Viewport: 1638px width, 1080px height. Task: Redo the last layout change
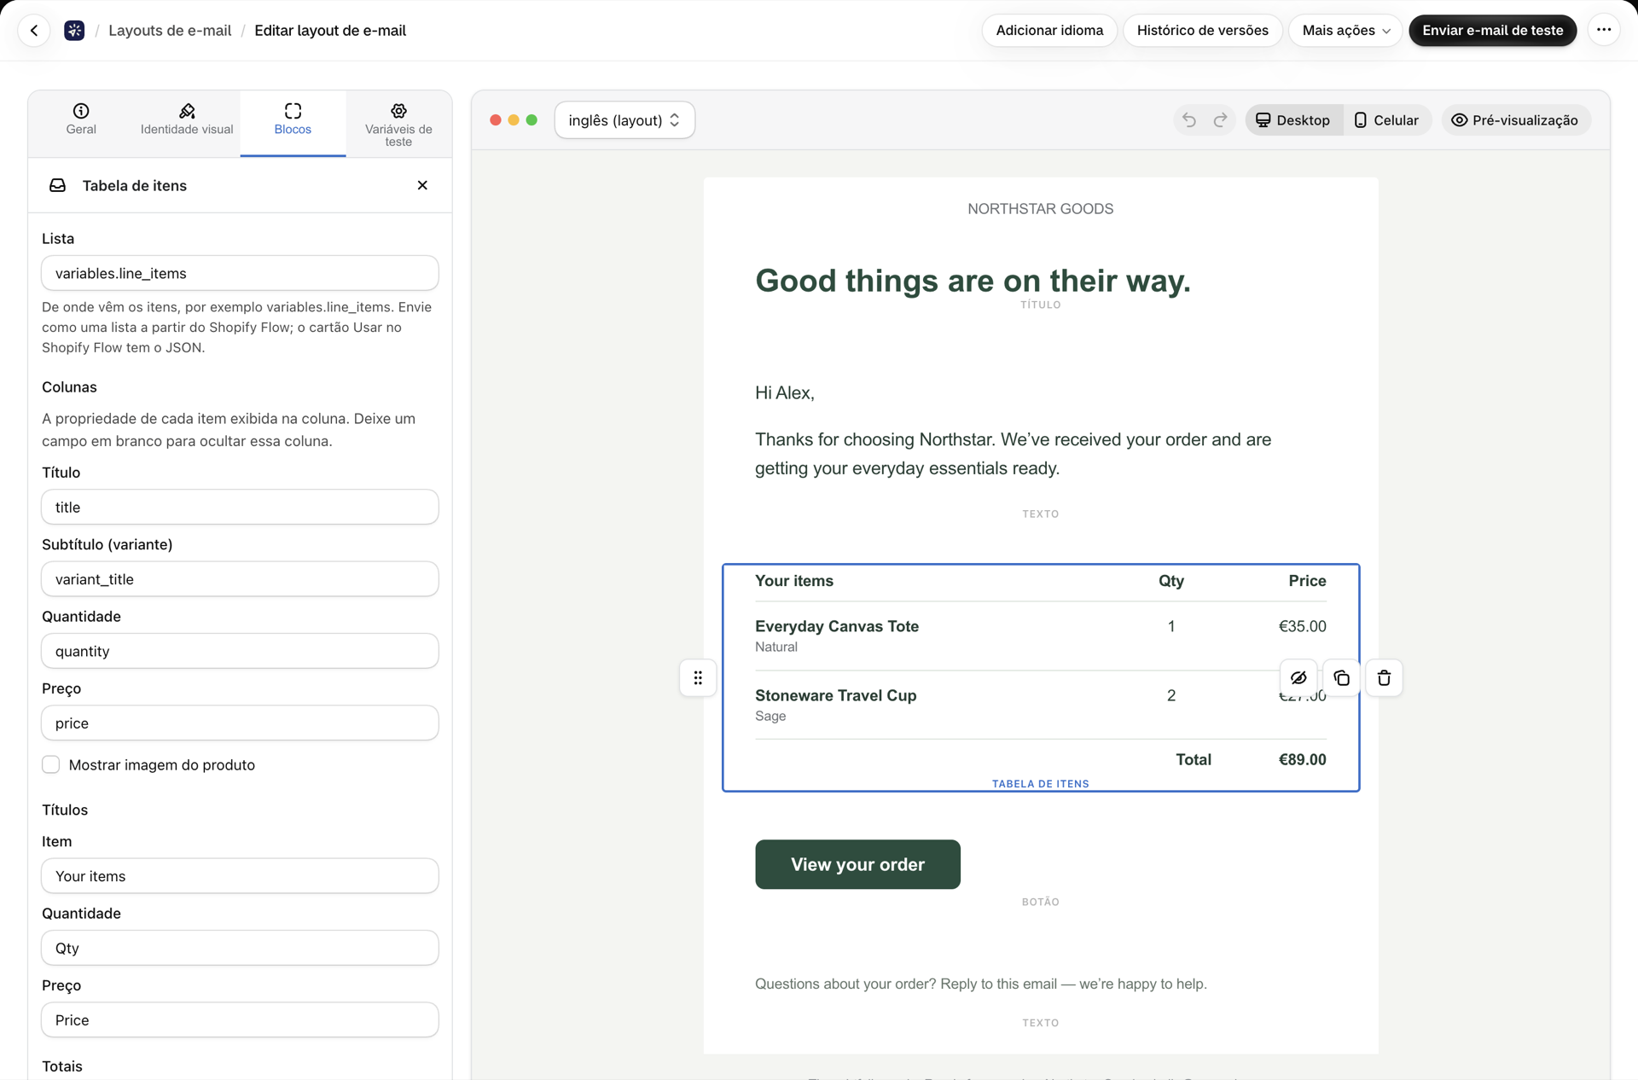1221,120
